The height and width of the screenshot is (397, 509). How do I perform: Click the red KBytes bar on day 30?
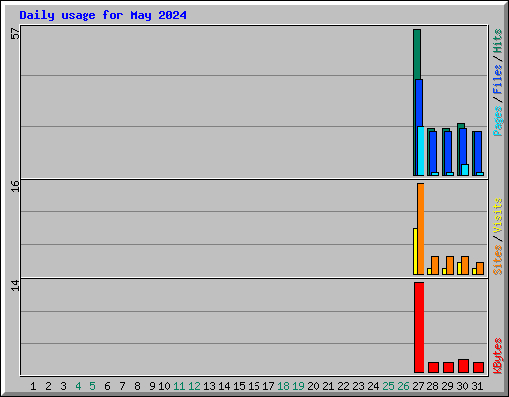tap(463, 366)
